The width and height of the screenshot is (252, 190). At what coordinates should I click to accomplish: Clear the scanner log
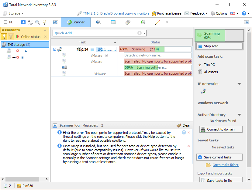[x=183, y=125]
